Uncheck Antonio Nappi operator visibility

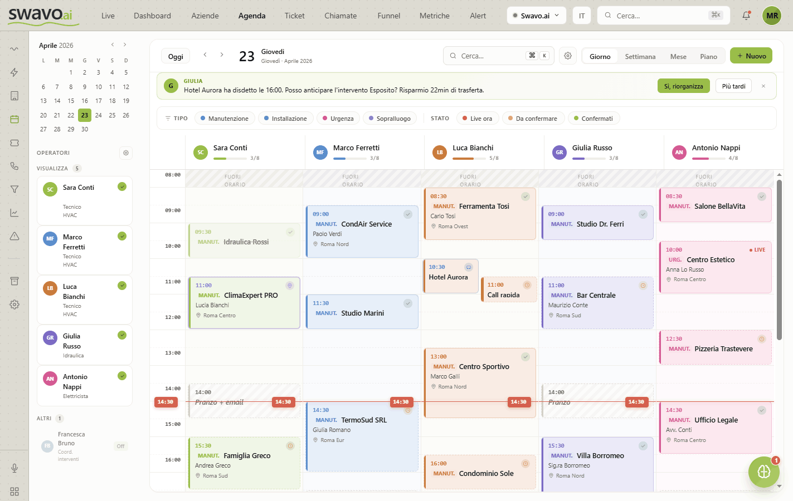click(x=122, y=376)
